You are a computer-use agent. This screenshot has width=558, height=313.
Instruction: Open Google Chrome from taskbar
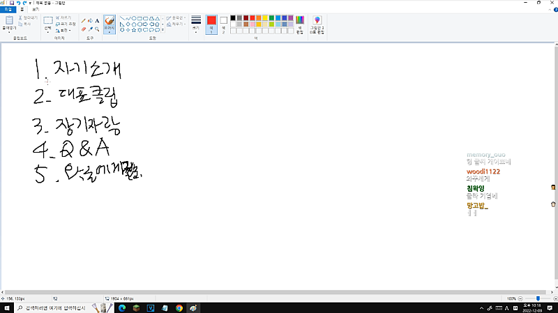coord(179,308)
